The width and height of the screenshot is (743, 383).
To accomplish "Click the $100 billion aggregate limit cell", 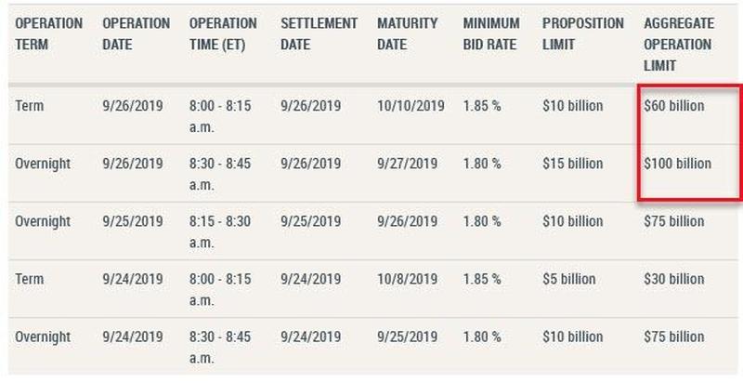I will pos(678,164).
